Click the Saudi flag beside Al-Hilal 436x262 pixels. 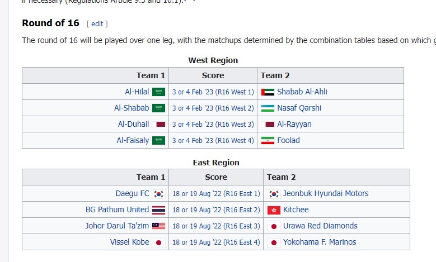tap(159, 92)
